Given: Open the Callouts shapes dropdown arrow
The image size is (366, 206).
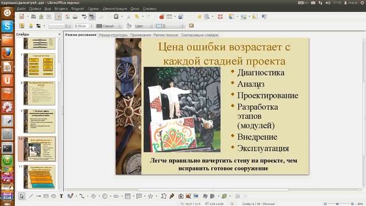Looking at the screenshot, I should click(x=145, y=196).
